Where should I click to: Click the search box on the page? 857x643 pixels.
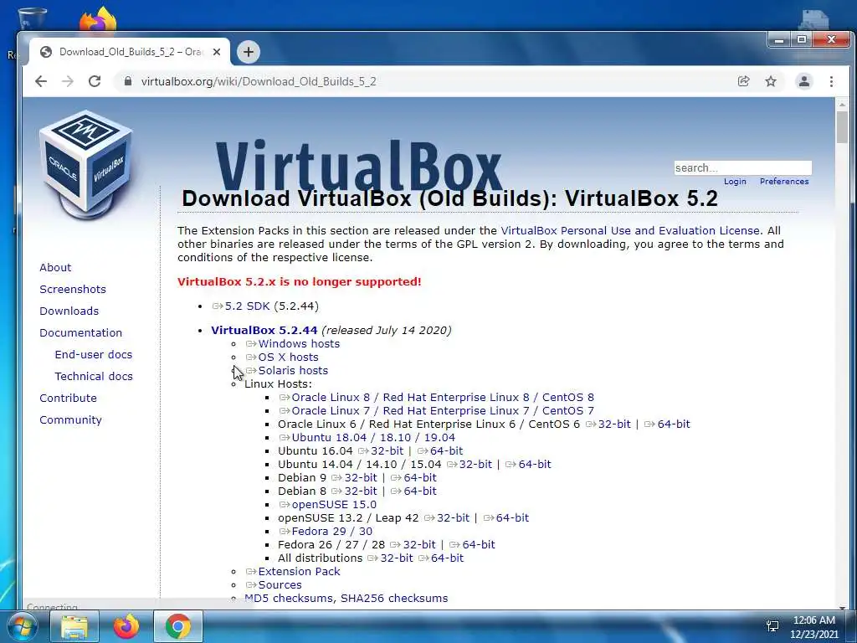(743, 167)
